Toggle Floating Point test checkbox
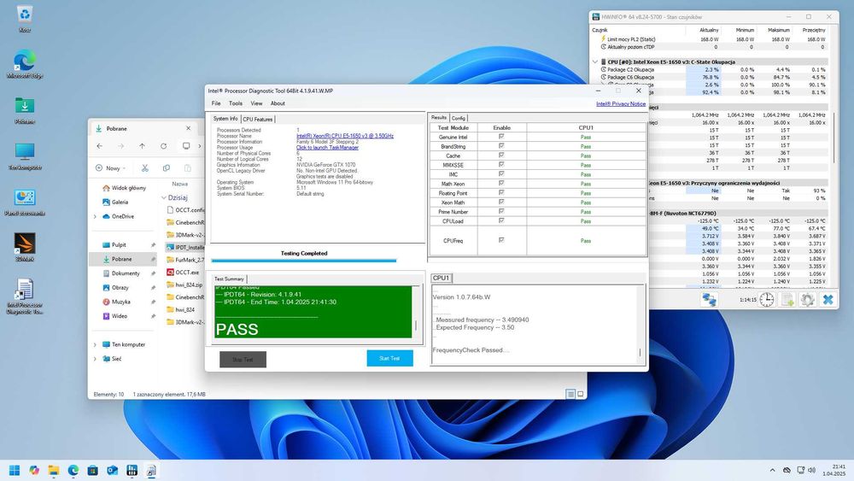Image resolution: width=854 pixels, height=481 pixels. (501, 193)
